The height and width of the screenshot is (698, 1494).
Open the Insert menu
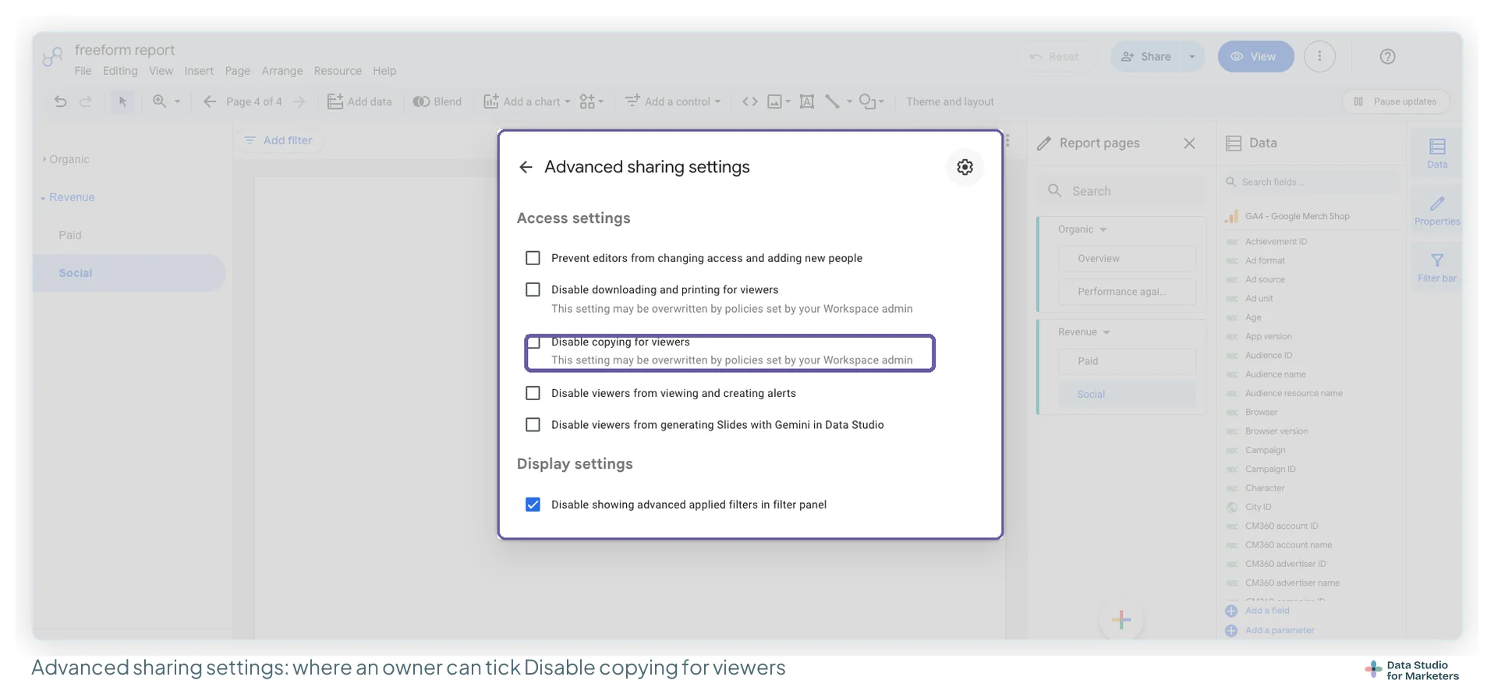click(199, 71)
